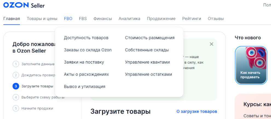Open Управление остатками

point(148,75)
